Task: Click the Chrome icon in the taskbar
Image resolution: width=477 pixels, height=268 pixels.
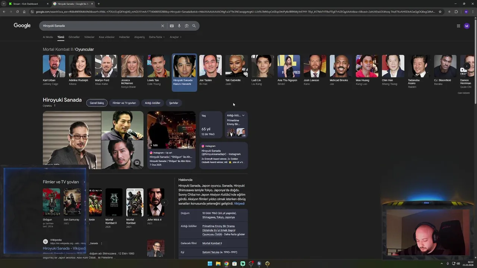Action: click(x=226, y=264)
